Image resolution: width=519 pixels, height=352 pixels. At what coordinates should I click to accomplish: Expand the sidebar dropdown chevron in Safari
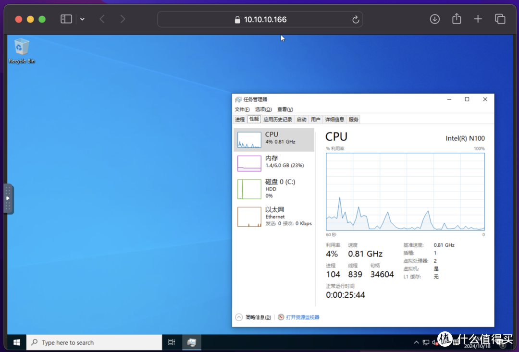pyautogui.click(x=82, y=19)
